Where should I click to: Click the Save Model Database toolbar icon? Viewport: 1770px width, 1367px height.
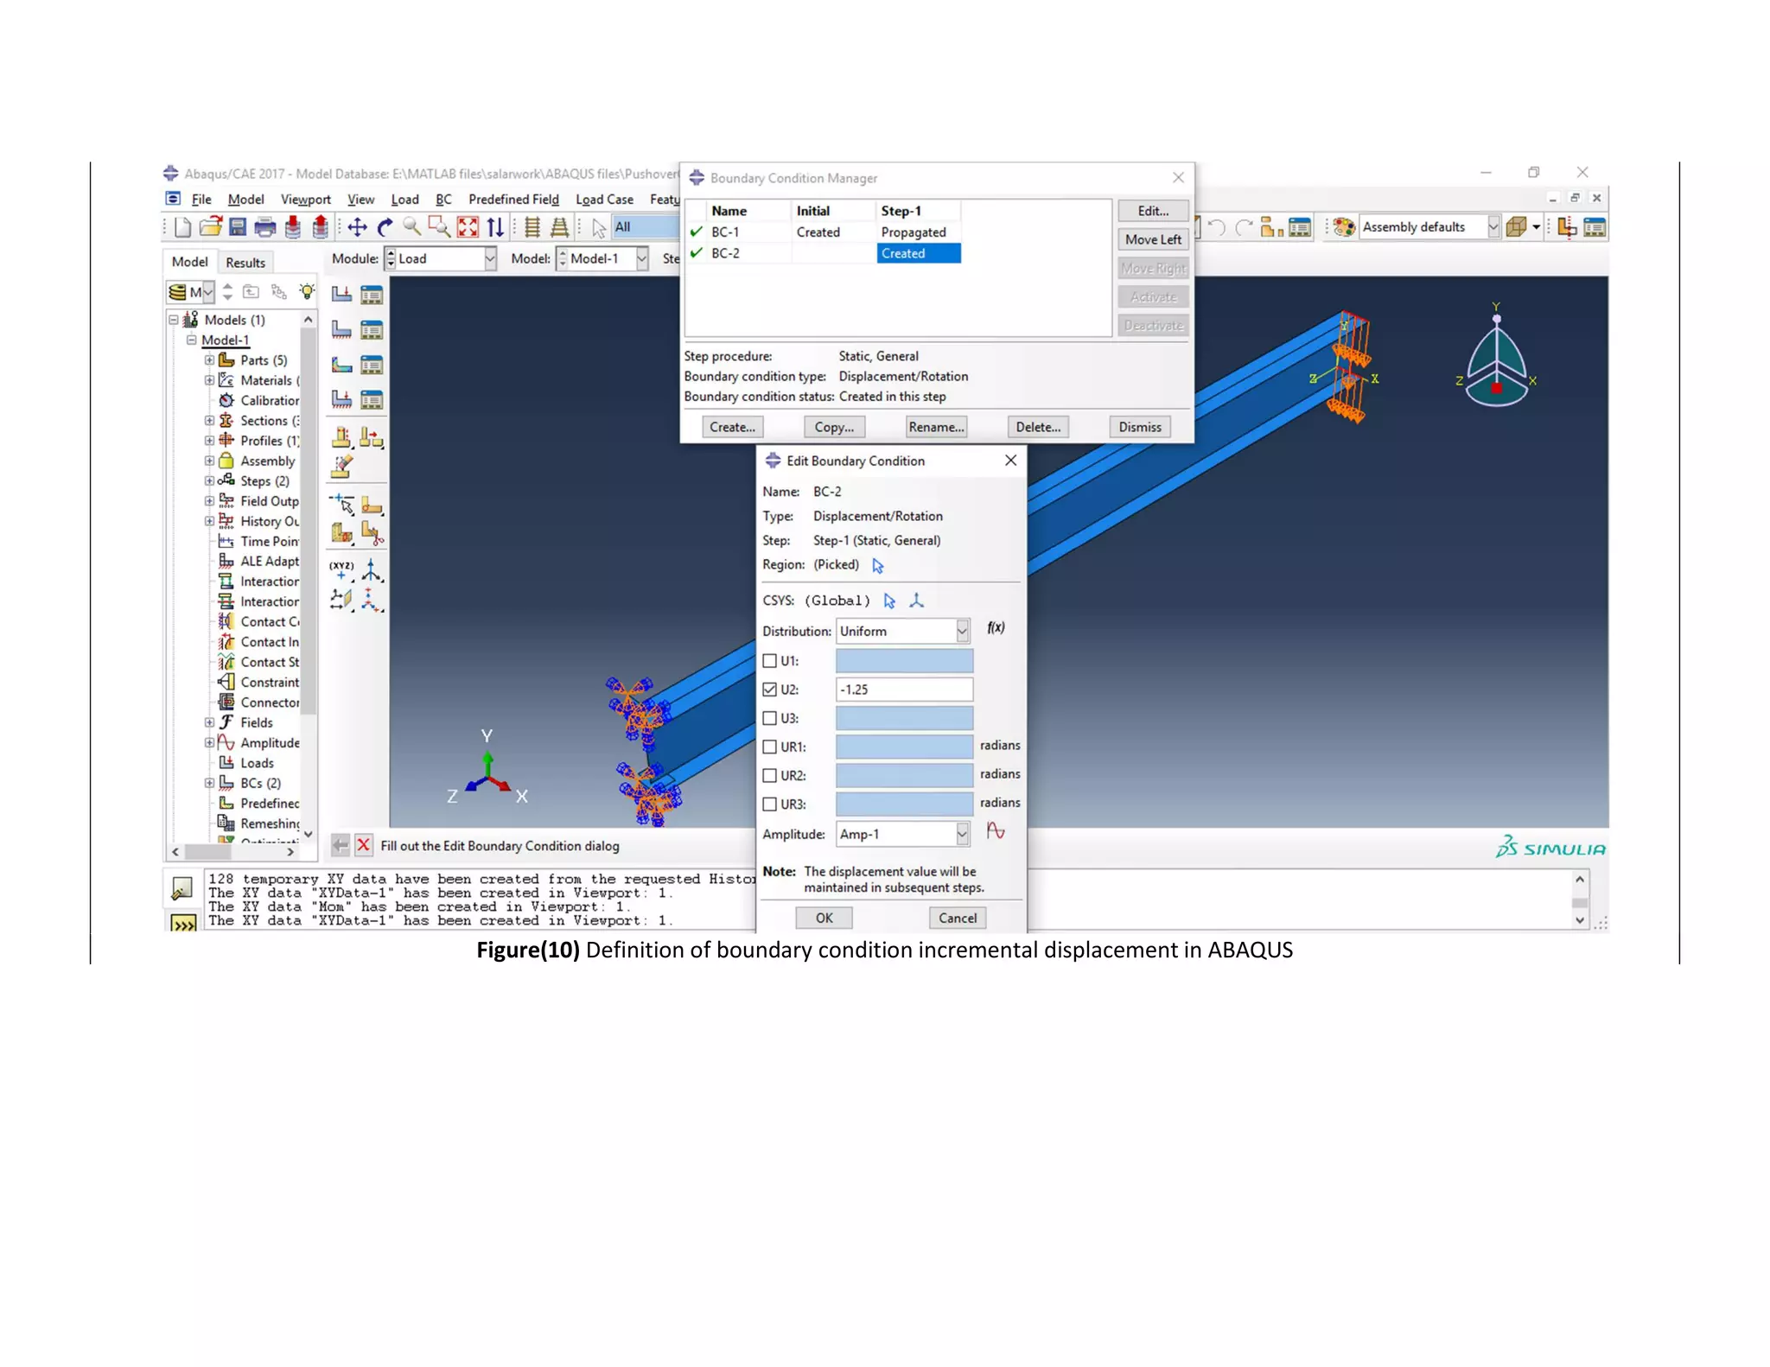(238, 227)
